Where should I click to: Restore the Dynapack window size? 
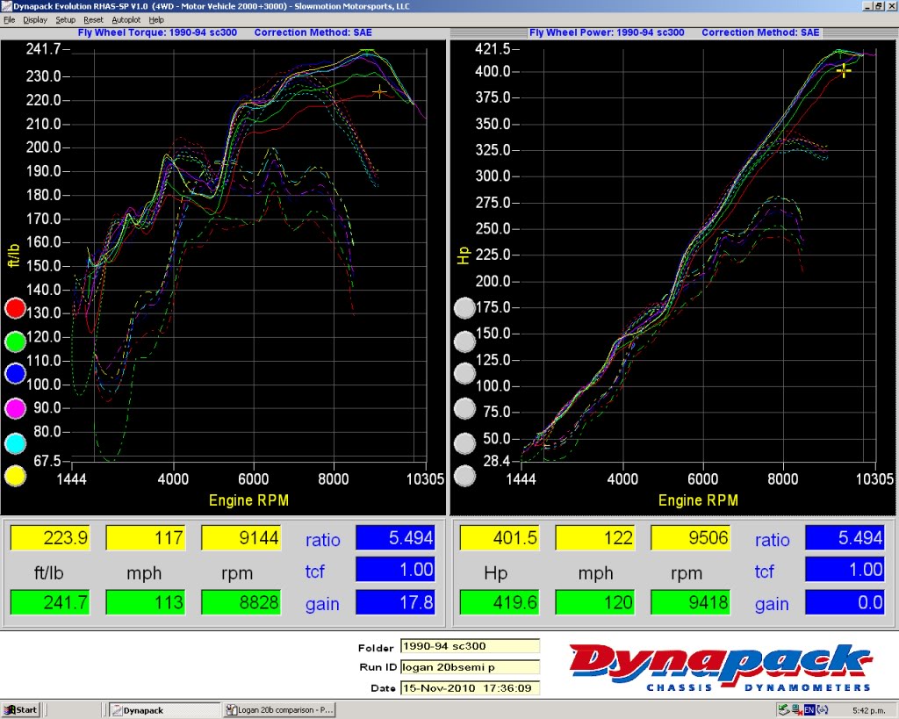pos(878,6)
